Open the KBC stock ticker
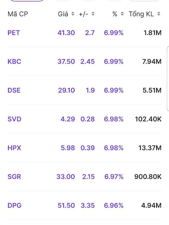The image size is (169, 225). (14, 62)
